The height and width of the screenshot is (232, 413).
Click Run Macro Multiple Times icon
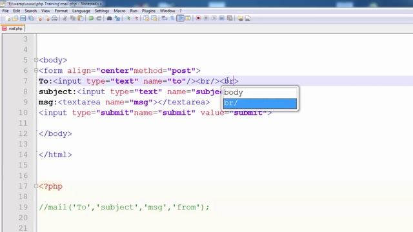point(222,18)
